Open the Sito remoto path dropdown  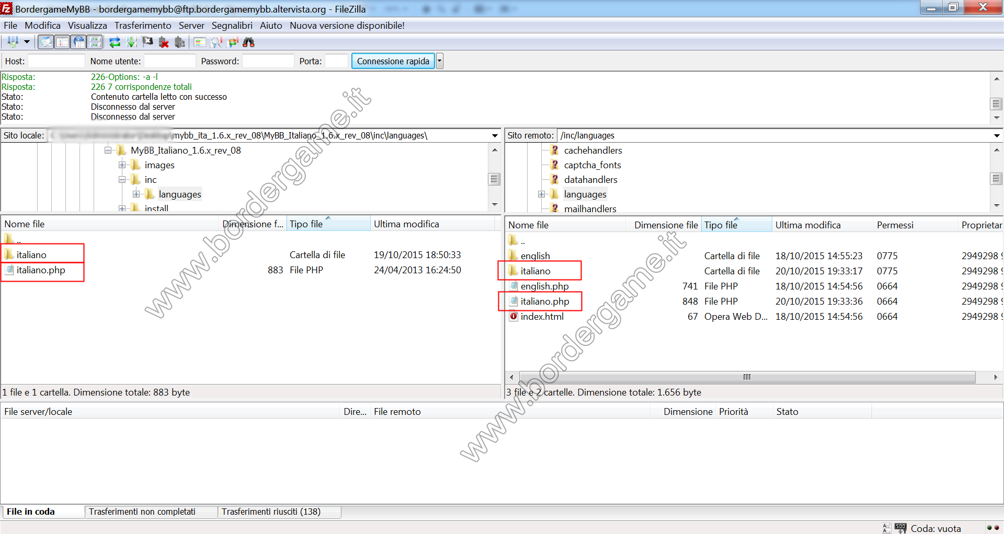coord(997,136)
